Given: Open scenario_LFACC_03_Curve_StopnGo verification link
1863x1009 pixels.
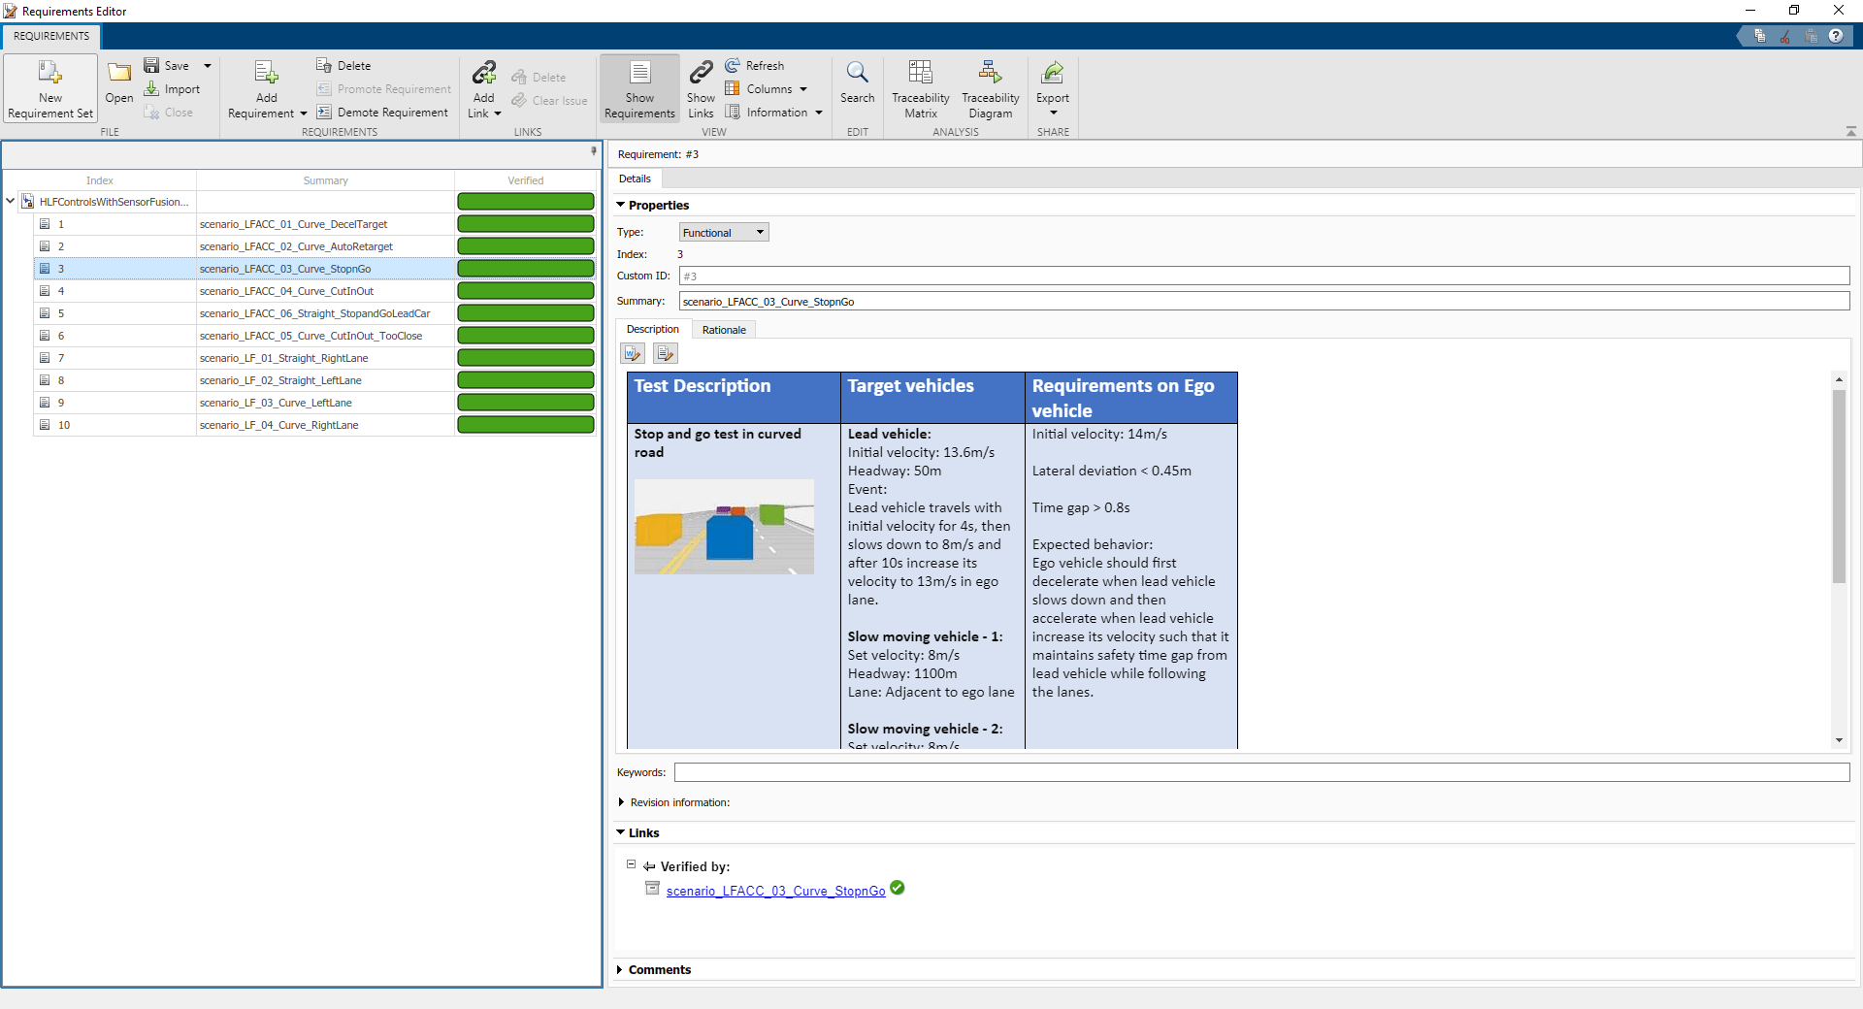Looking at the screenshot, I should pyautogui.click(x=775, y=891).
